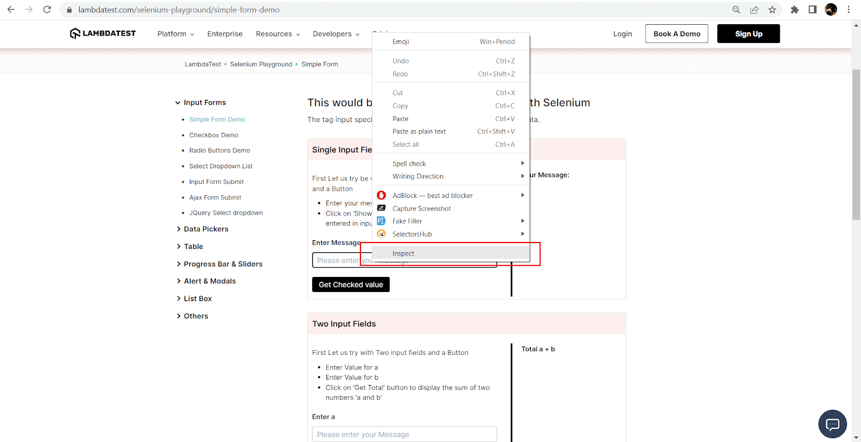
Task: Open Spell check submenu
Action: pyautogui.click(x=451, y=163)
